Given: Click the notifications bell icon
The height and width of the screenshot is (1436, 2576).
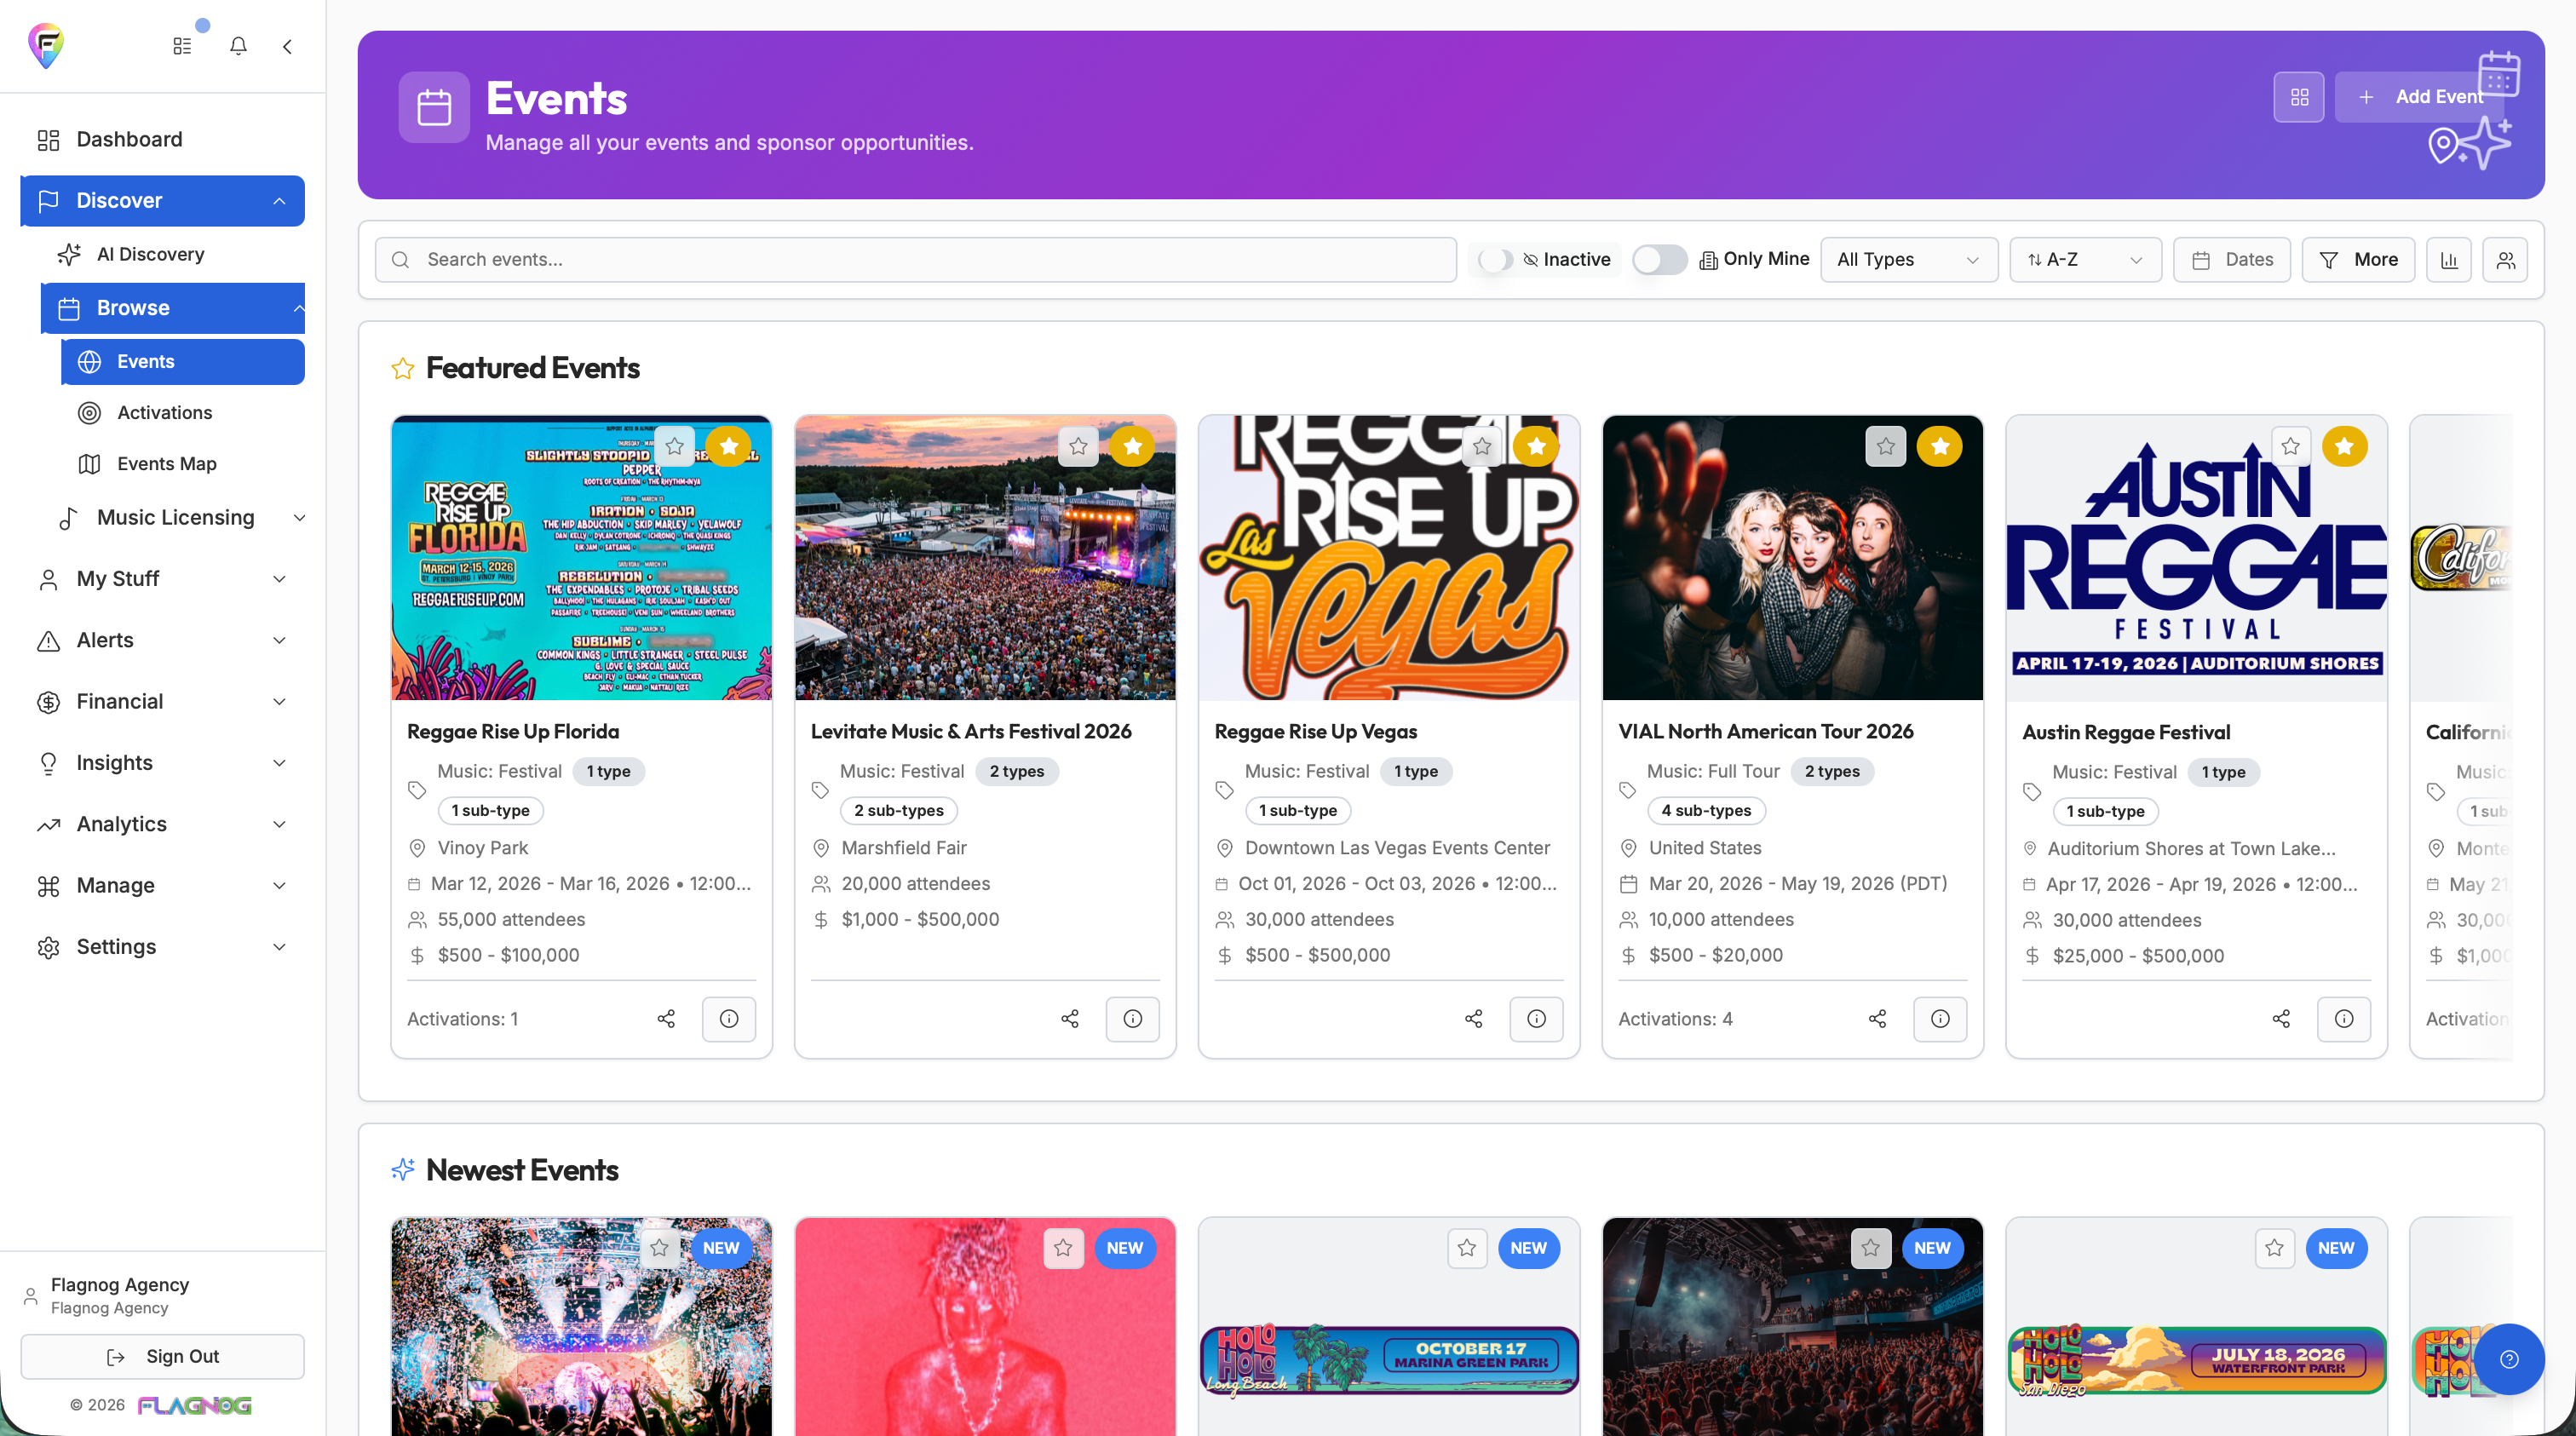Looking at the screenshot, I should tap(238, 46).
